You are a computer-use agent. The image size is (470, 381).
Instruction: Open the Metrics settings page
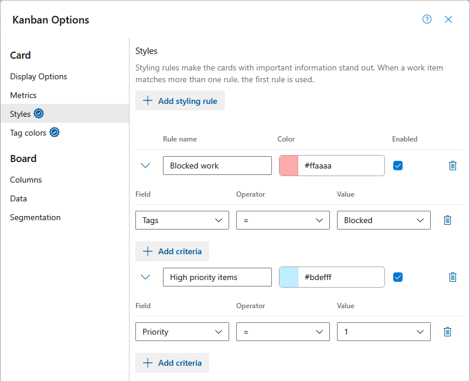pyautogui.click(x=23, y=95)
